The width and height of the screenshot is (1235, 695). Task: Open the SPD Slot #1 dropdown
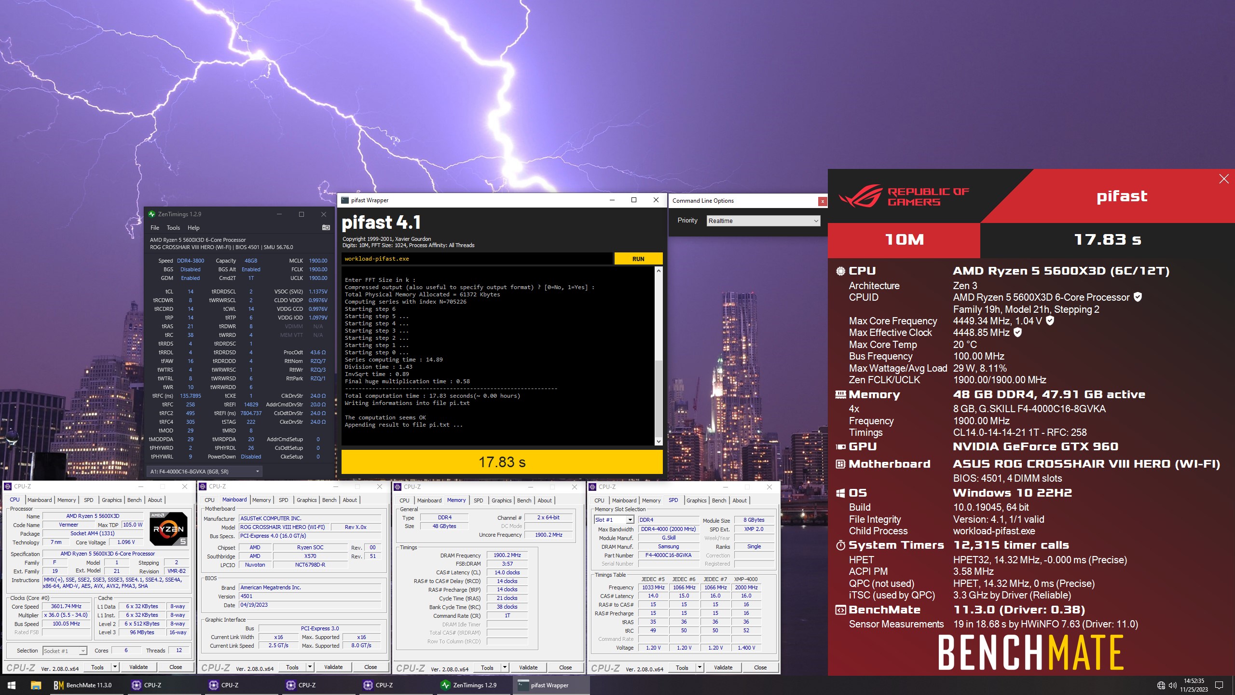pos(614,520)
